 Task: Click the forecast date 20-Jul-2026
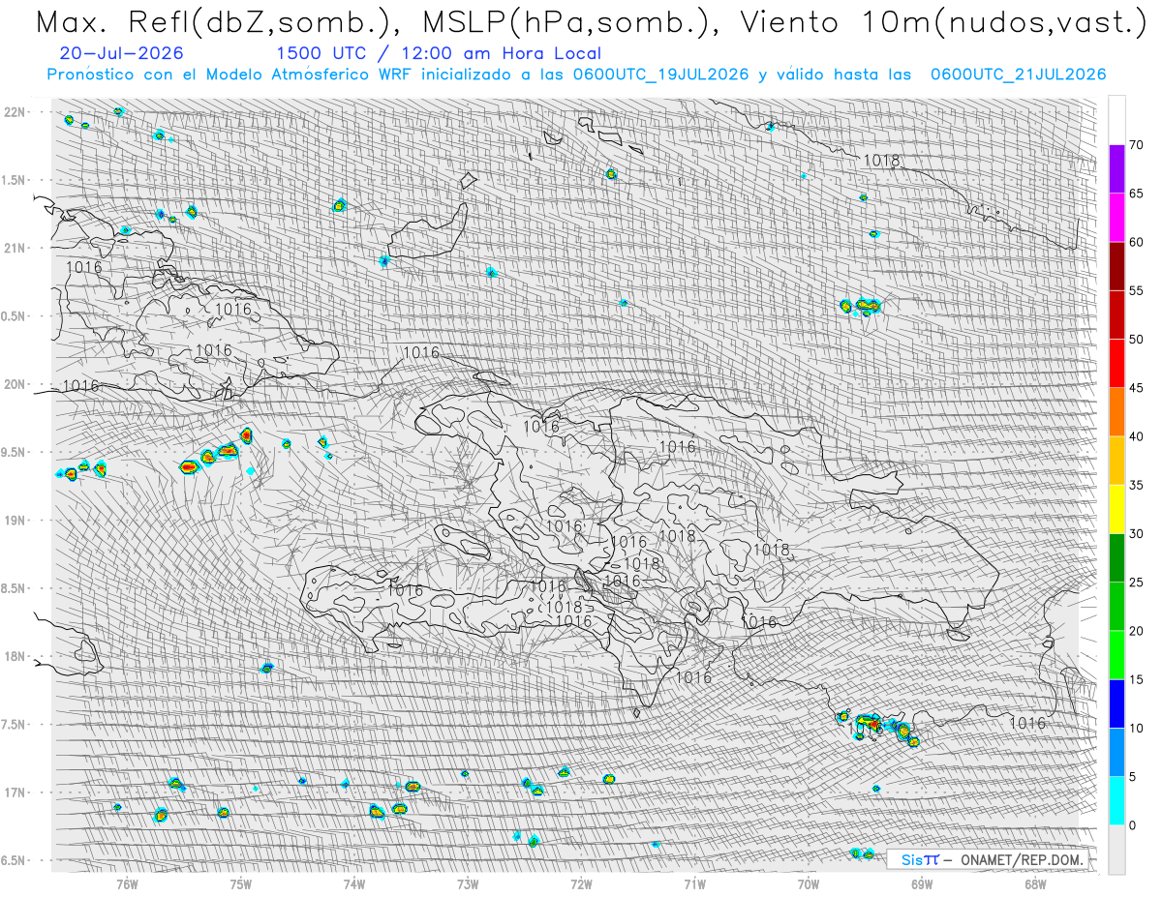[x=122, y=54]
